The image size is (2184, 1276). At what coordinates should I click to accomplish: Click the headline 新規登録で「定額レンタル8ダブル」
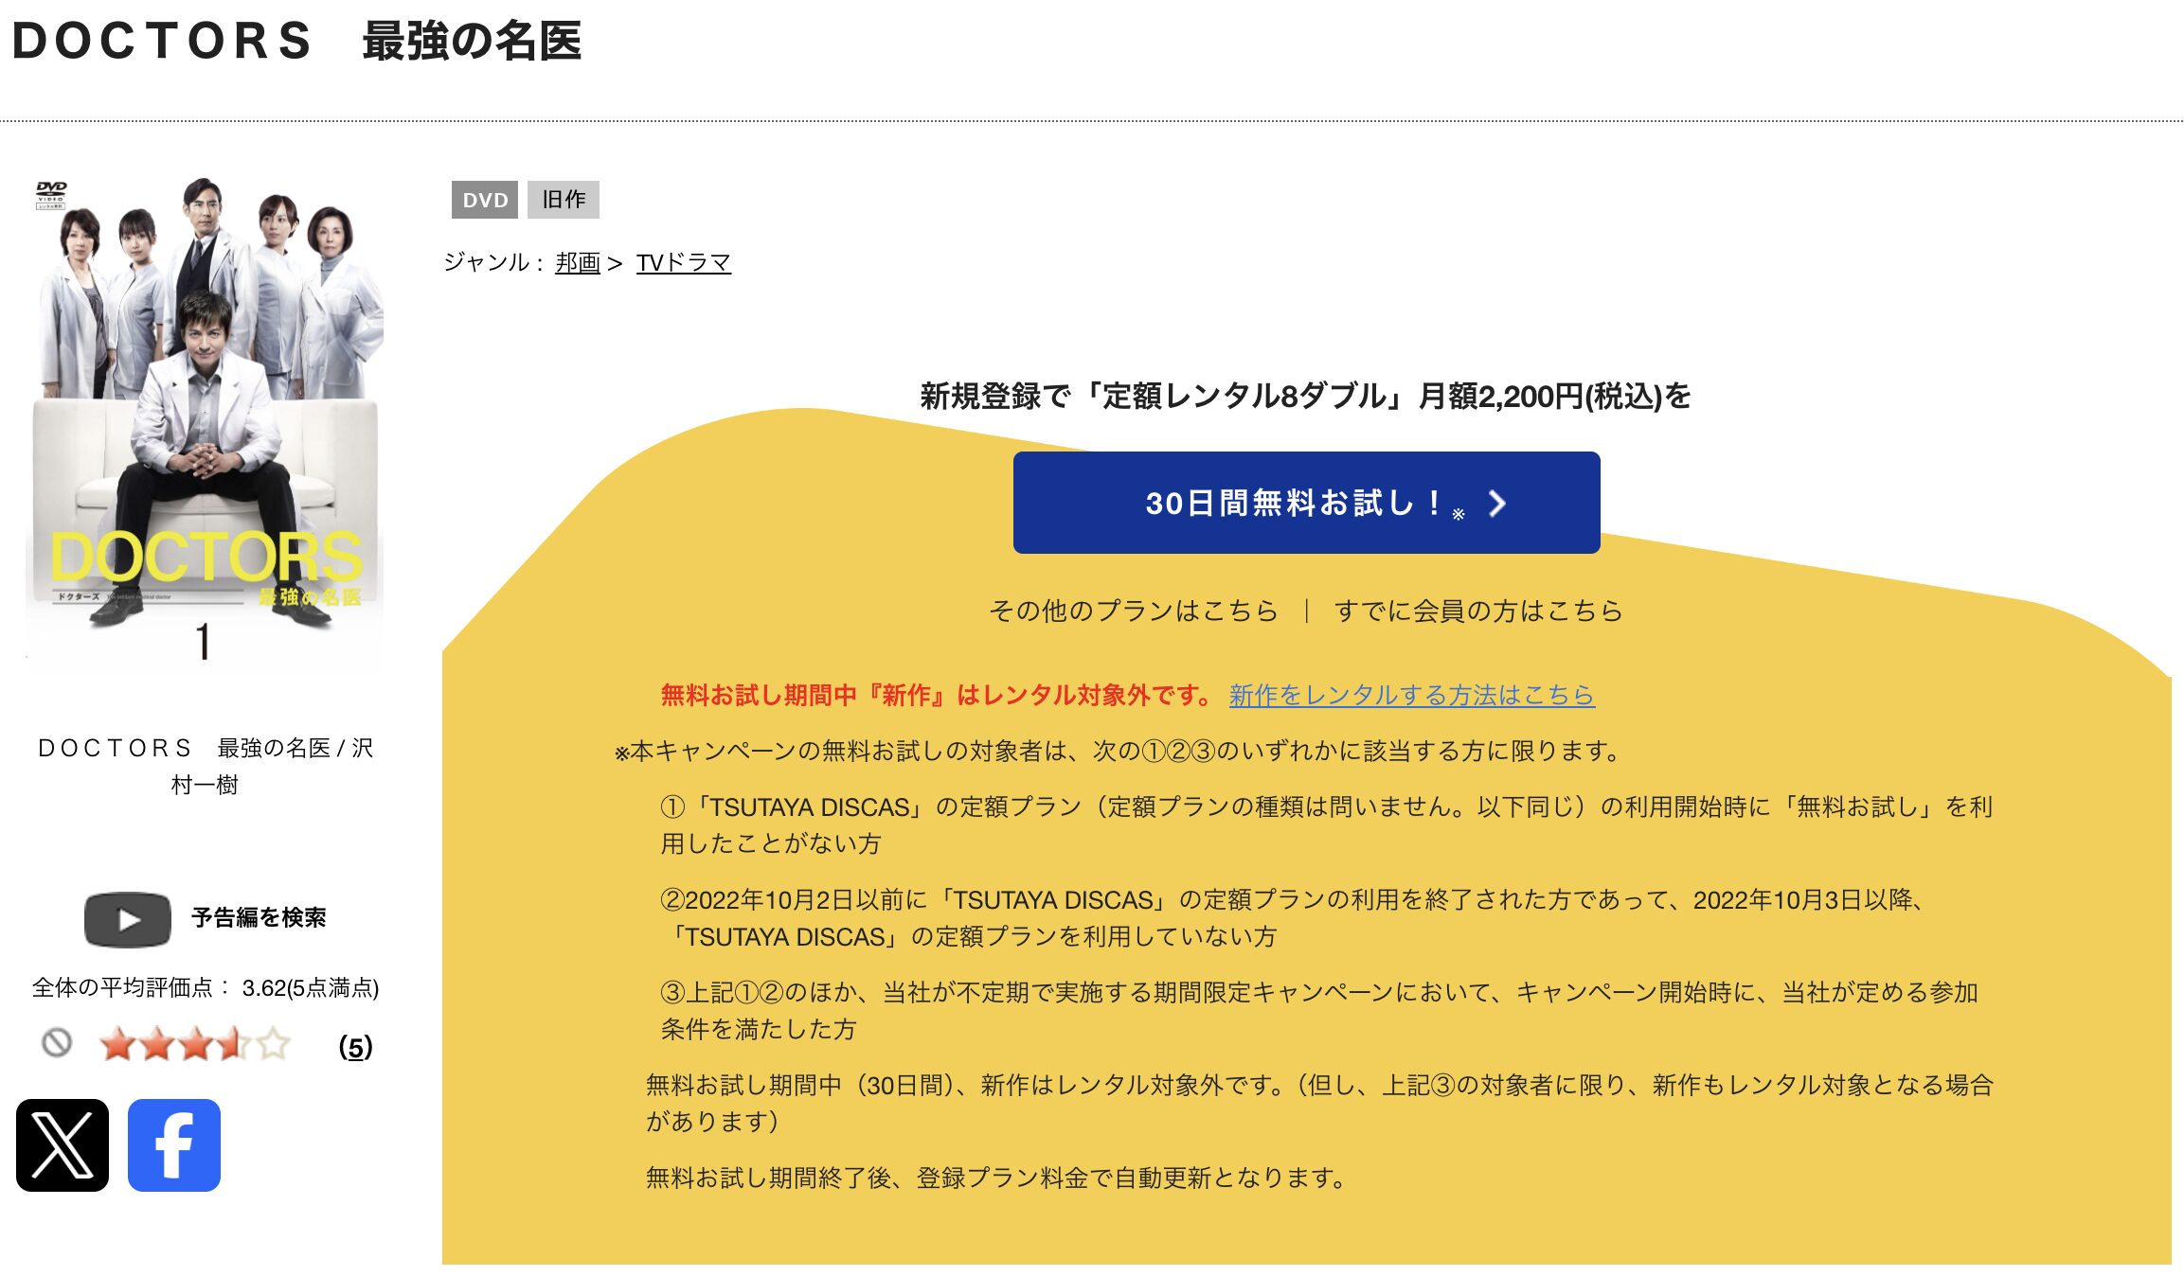(1306, 396)
